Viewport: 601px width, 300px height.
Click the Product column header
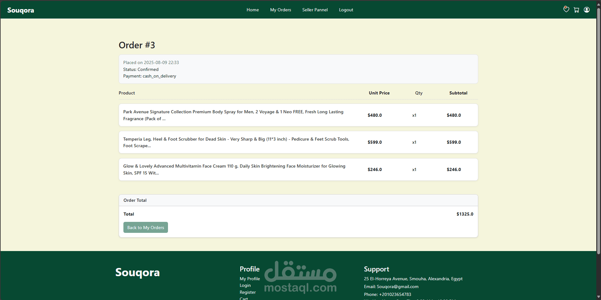[x=127, y=93]
